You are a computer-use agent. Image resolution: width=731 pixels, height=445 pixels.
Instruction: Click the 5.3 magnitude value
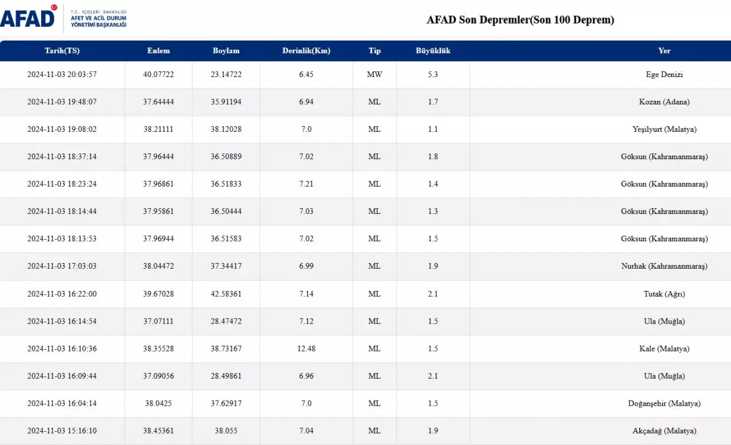(x=433, y=75)
